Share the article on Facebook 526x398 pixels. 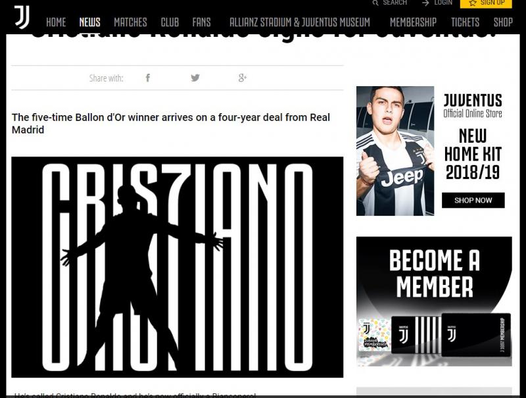click(147, 78)
